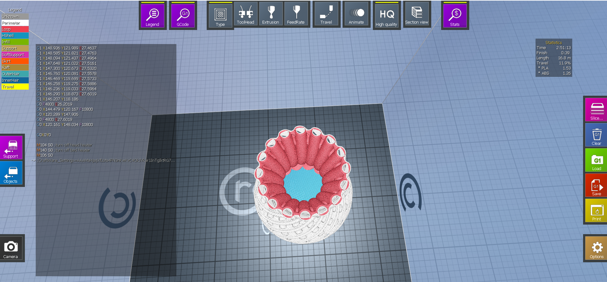Click the Print button
Image resolution: width=607 pixels, height=282 pixels.
tap(596, 211)
